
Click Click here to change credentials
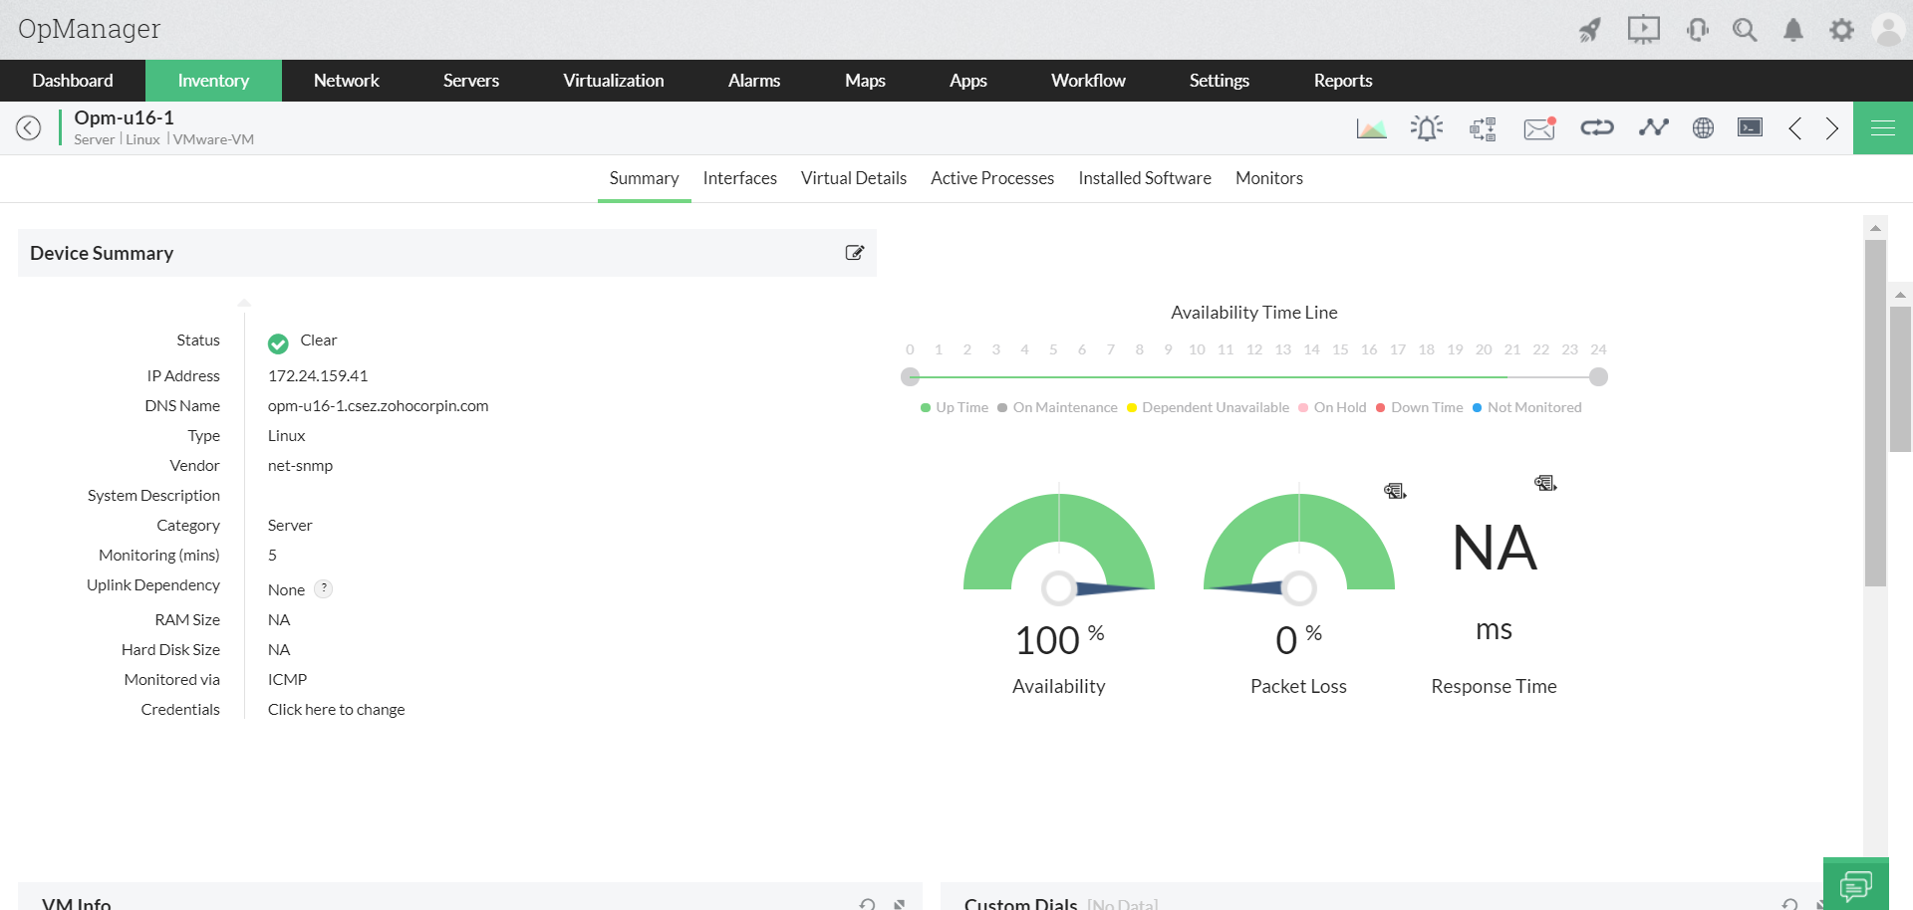coord(336,709)
